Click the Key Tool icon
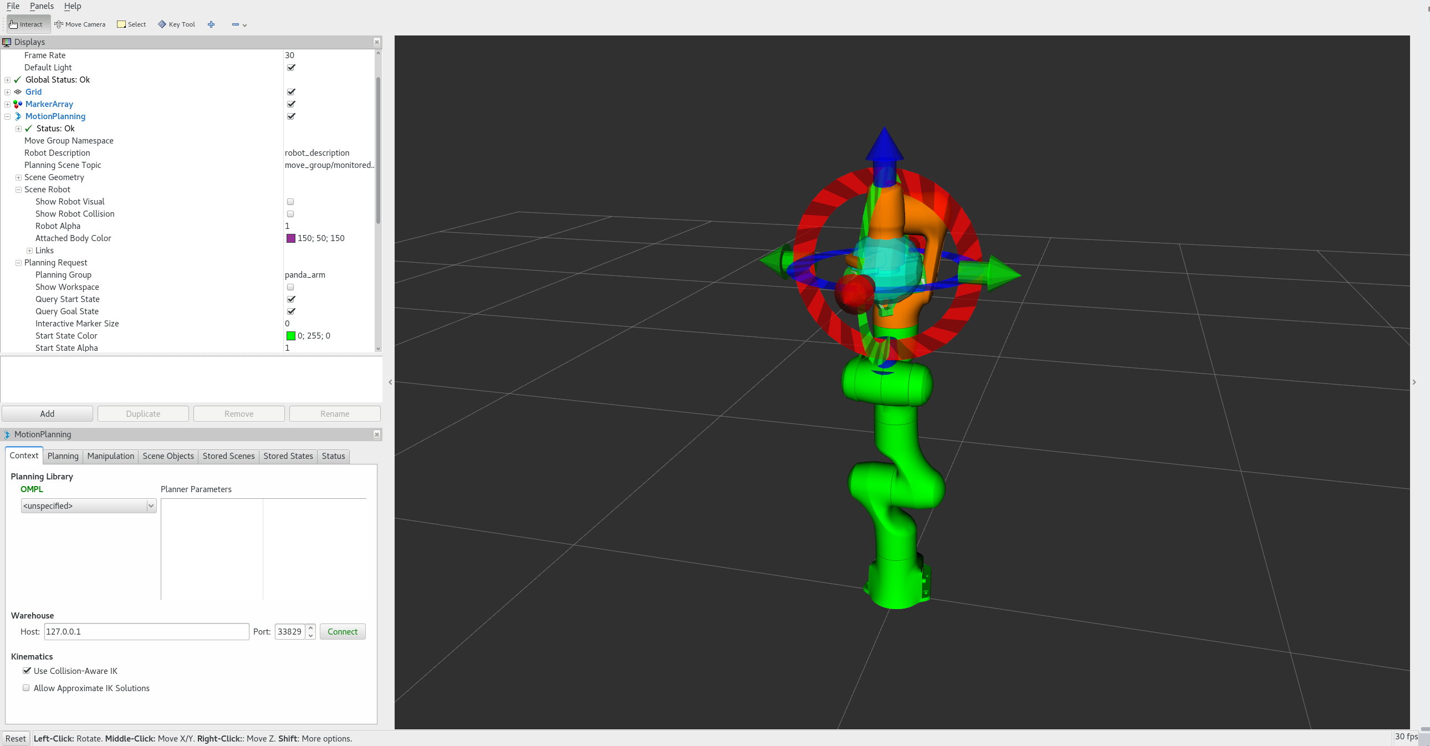The image size is (1430, 746). tap(162, 24)
